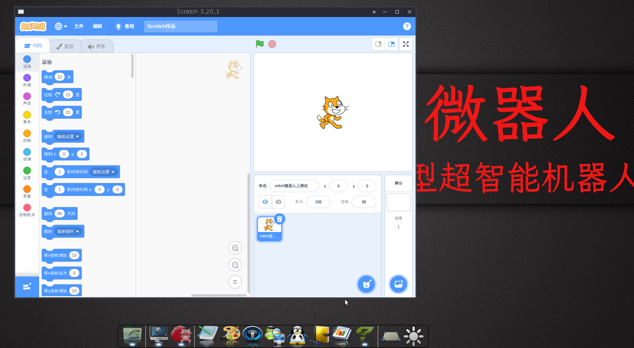Click the 面向 90 方向 block

[60, 213]
